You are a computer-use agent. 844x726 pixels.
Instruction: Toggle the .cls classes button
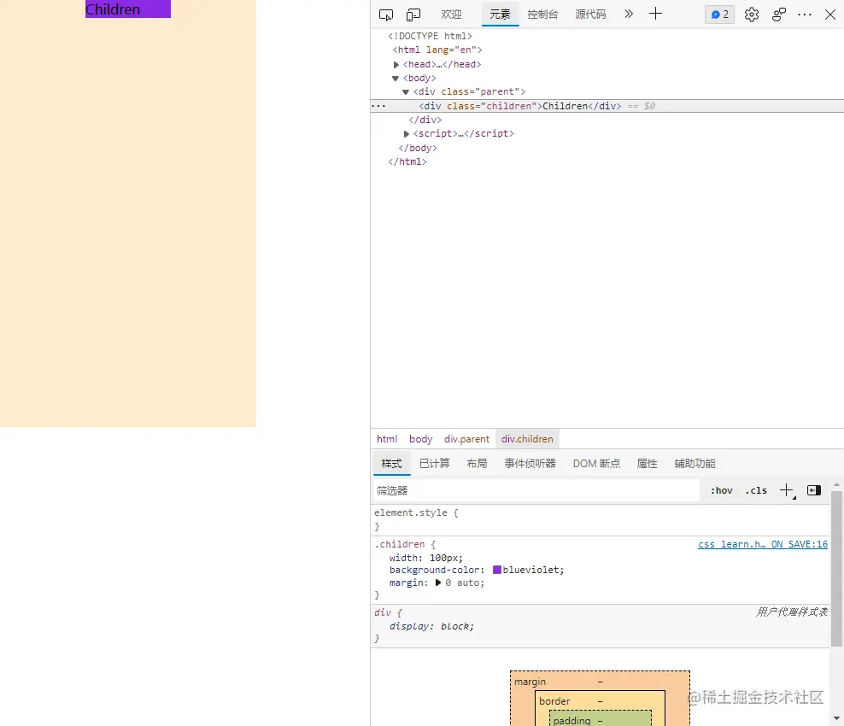pyautogui.click(x=756, y=491)
